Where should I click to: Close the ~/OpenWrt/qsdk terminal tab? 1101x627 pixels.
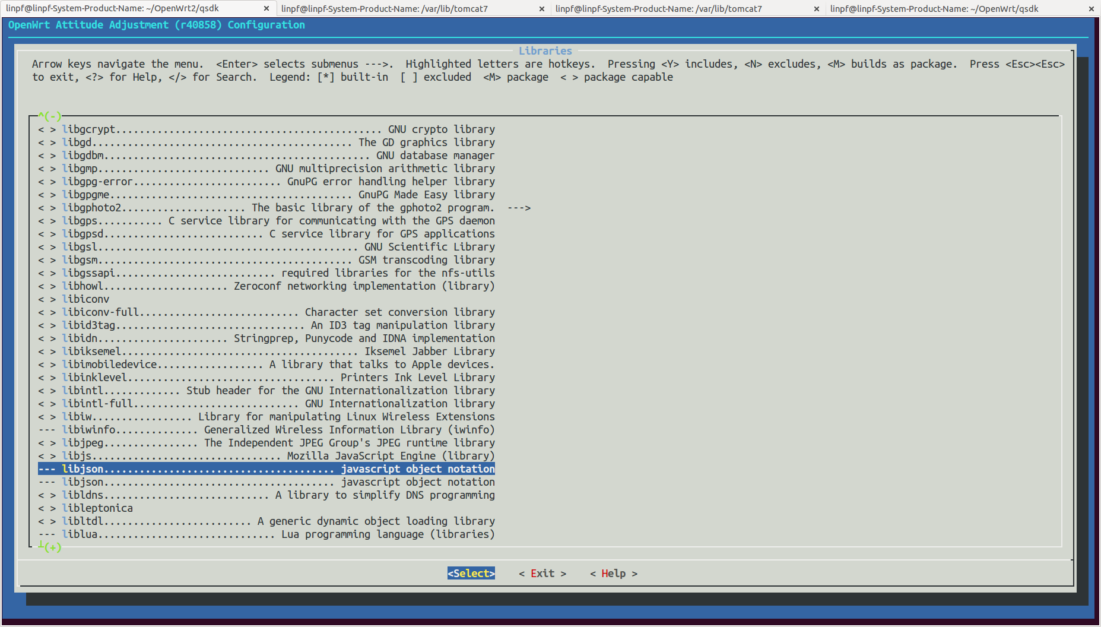tap(1091, 9)
